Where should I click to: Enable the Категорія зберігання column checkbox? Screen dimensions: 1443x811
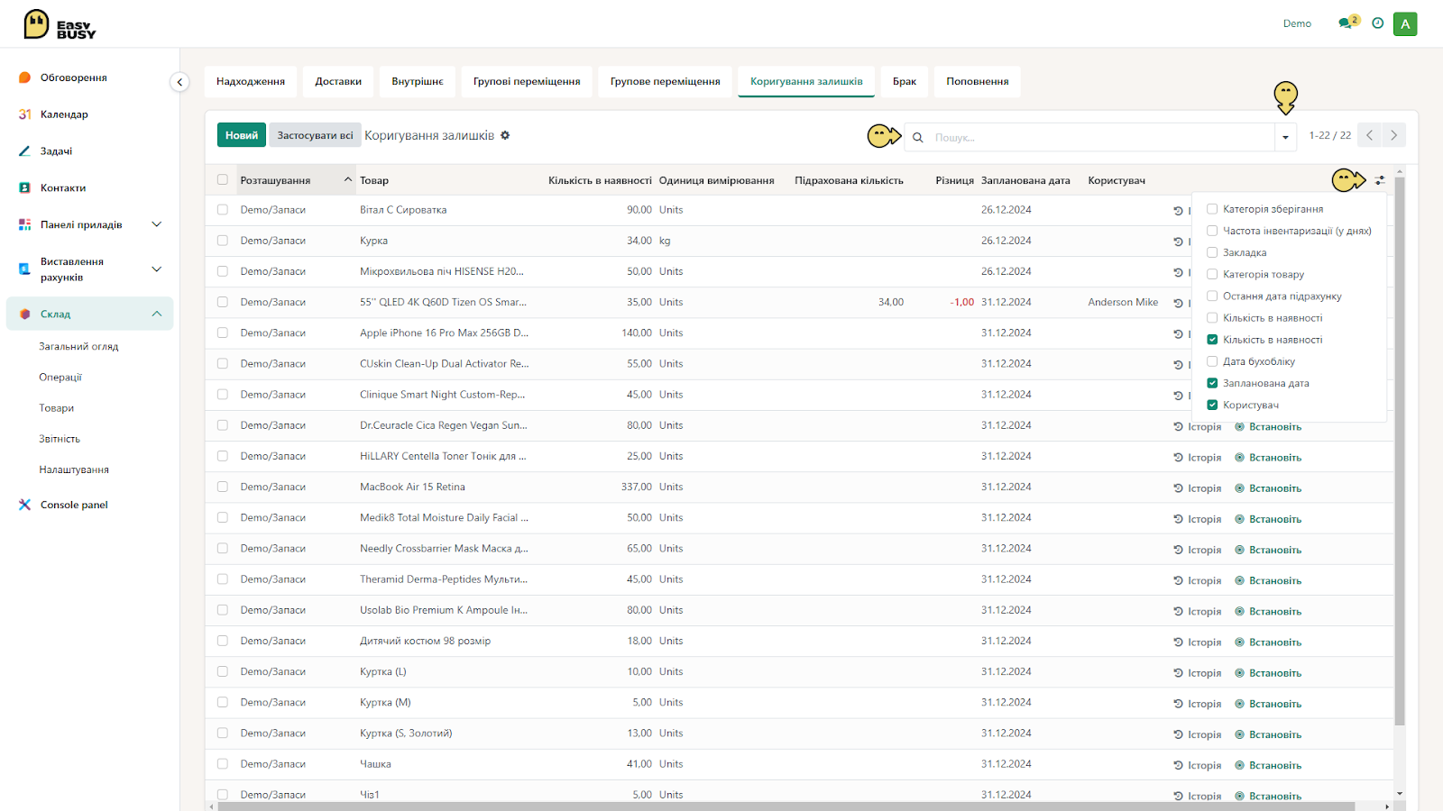coord(1212,209)
